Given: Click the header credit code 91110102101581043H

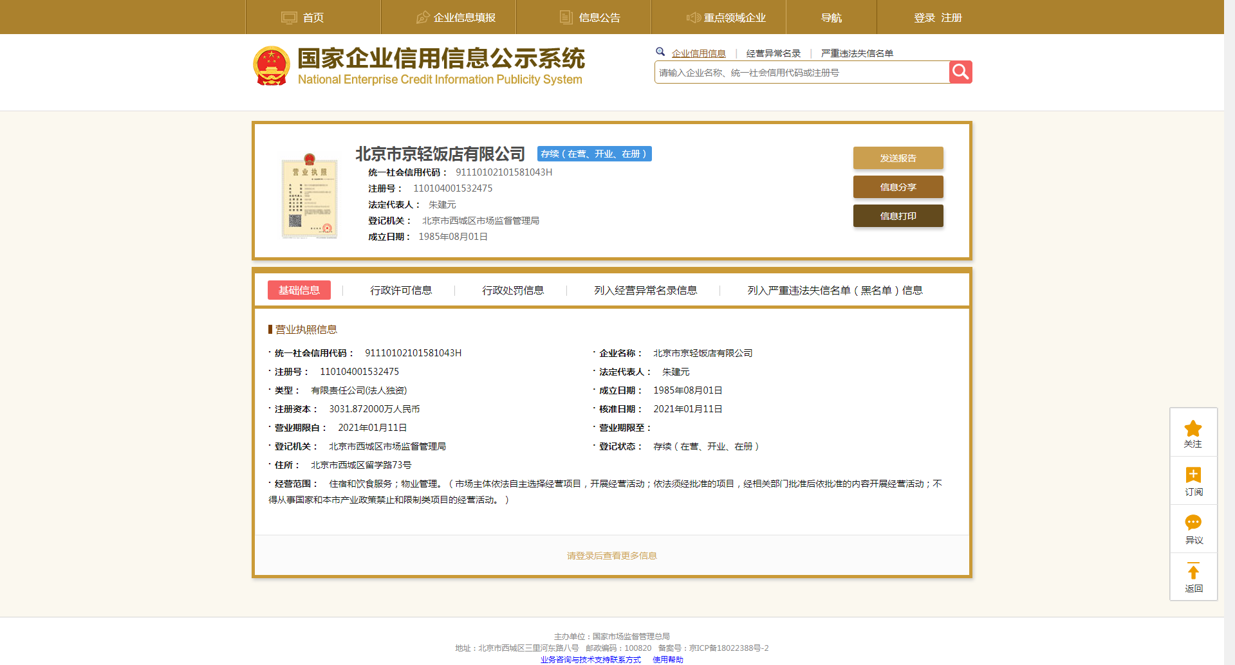Looking at the screenshot, I should 504,172.
